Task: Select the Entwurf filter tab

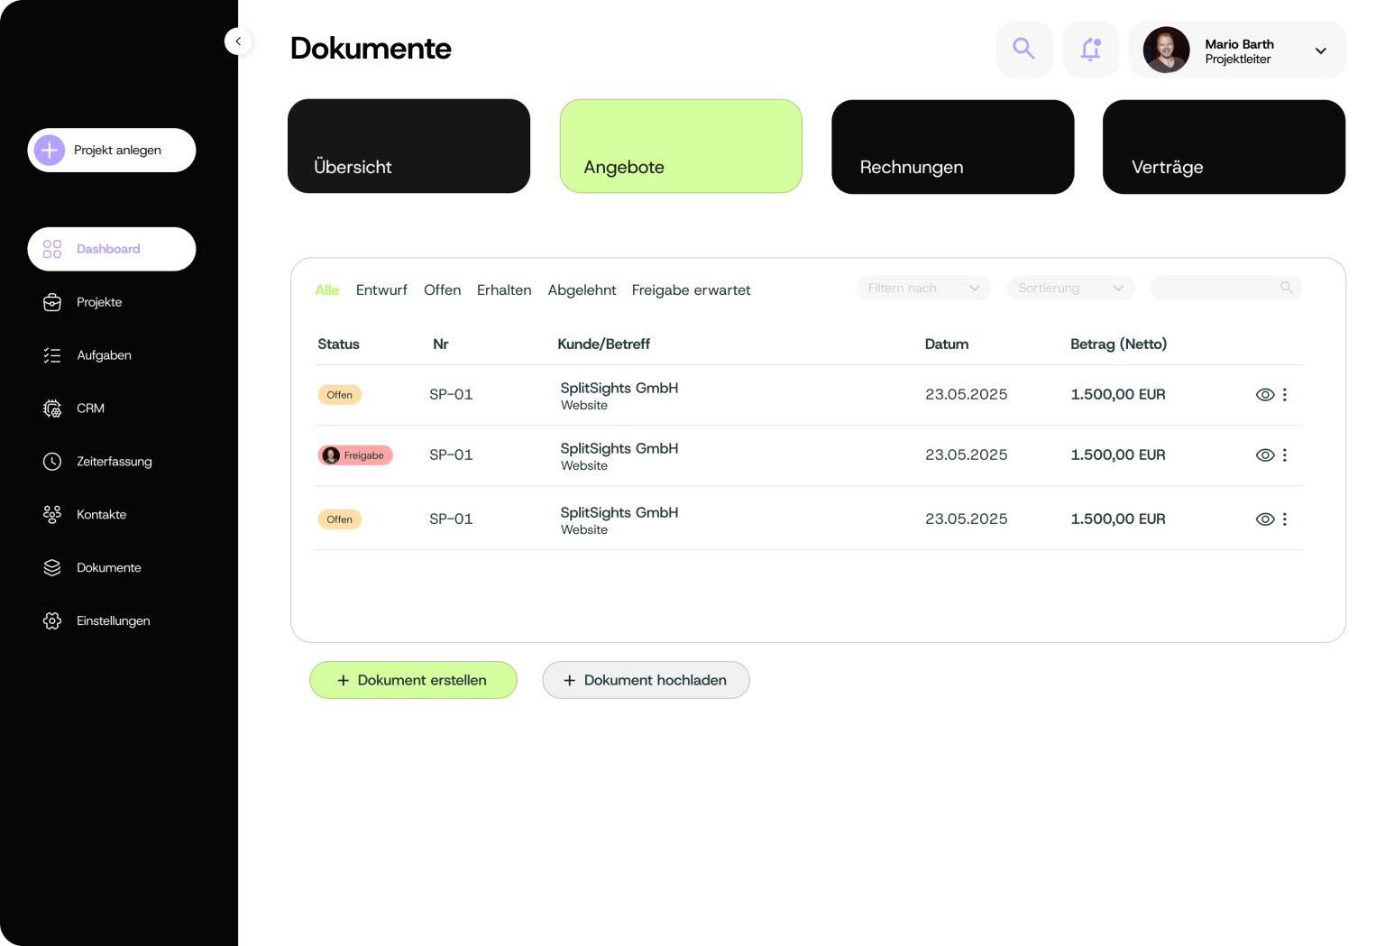Action: point(381,290)
